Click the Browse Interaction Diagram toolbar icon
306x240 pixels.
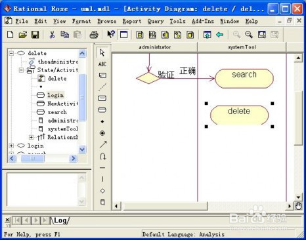click(x=152, y=35)
